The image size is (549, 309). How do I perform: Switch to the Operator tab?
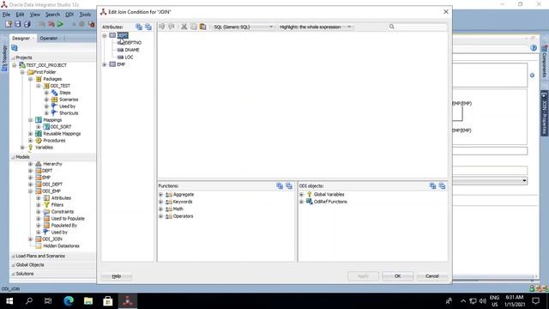pos(49,38)
